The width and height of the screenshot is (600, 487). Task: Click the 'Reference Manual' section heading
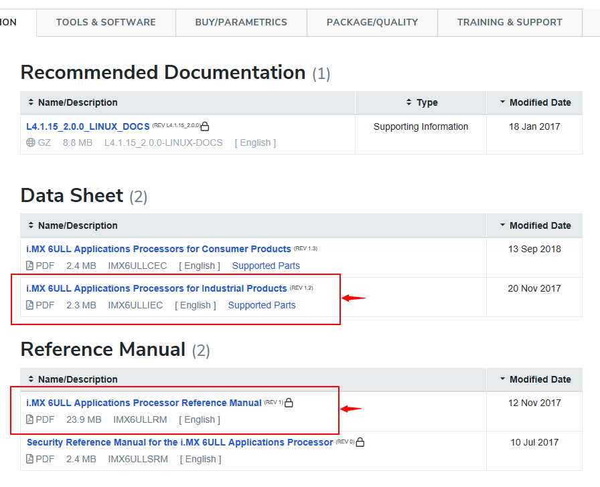pyautogui.click(x=103, y=349)
